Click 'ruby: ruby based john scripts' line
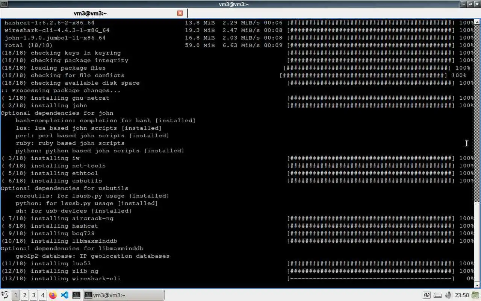This screenshot has width=481, height=301. click(x=70, y=143)
